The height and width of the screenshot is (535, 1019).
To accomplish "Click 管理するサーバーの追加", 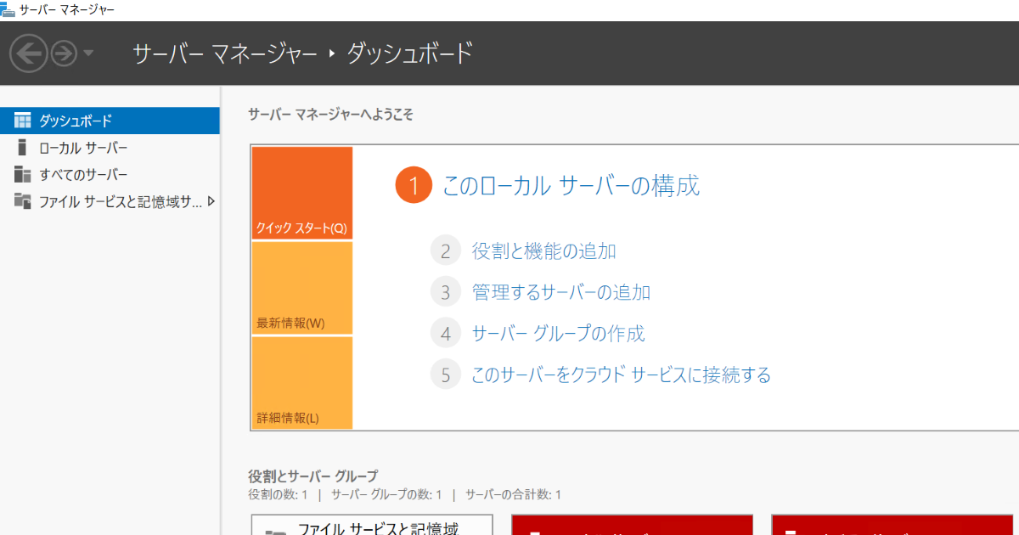I will pyautogui.click(x=560, y=291).
